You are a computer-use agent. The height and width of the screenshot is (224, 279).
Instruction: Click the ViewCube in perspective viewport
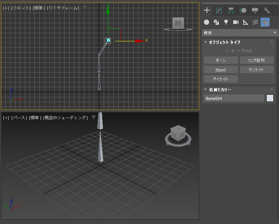click(x=178, y=133)
